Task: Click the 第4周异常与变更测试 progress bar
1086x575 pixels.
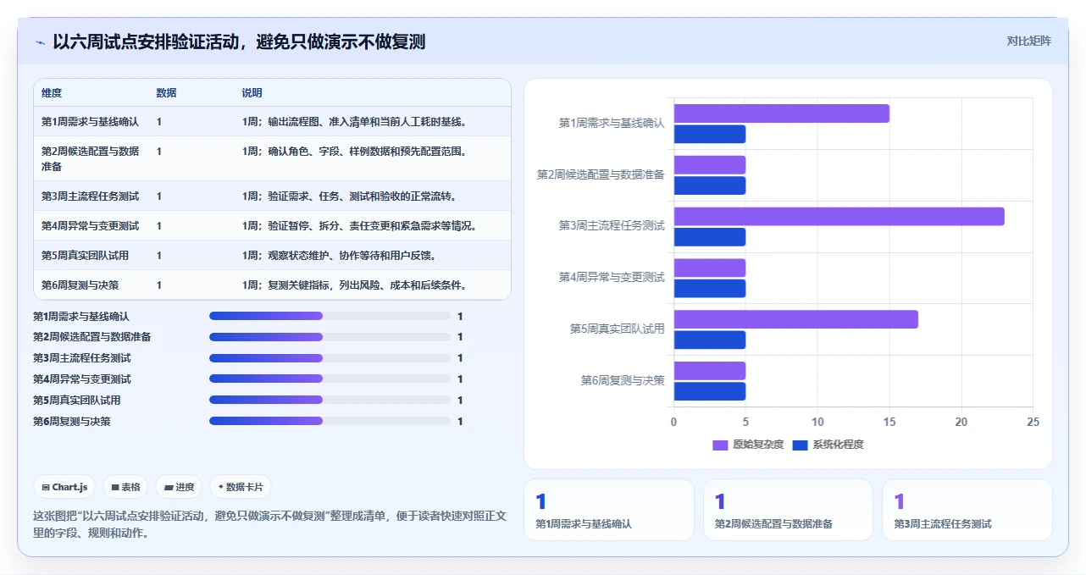Action: [x=330, y=379]
